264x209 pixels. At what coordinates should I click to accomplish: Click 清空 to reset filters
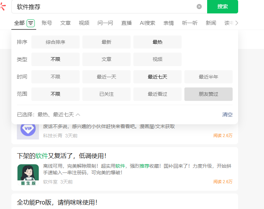(227, 115)
